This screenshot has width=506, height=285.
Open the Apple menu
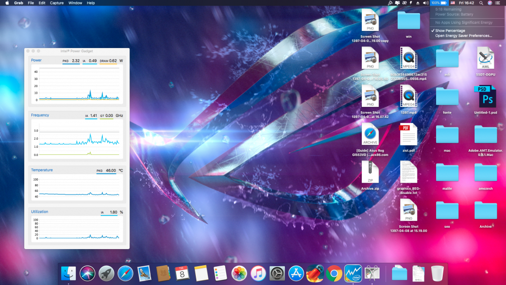(x=7, y=3)
